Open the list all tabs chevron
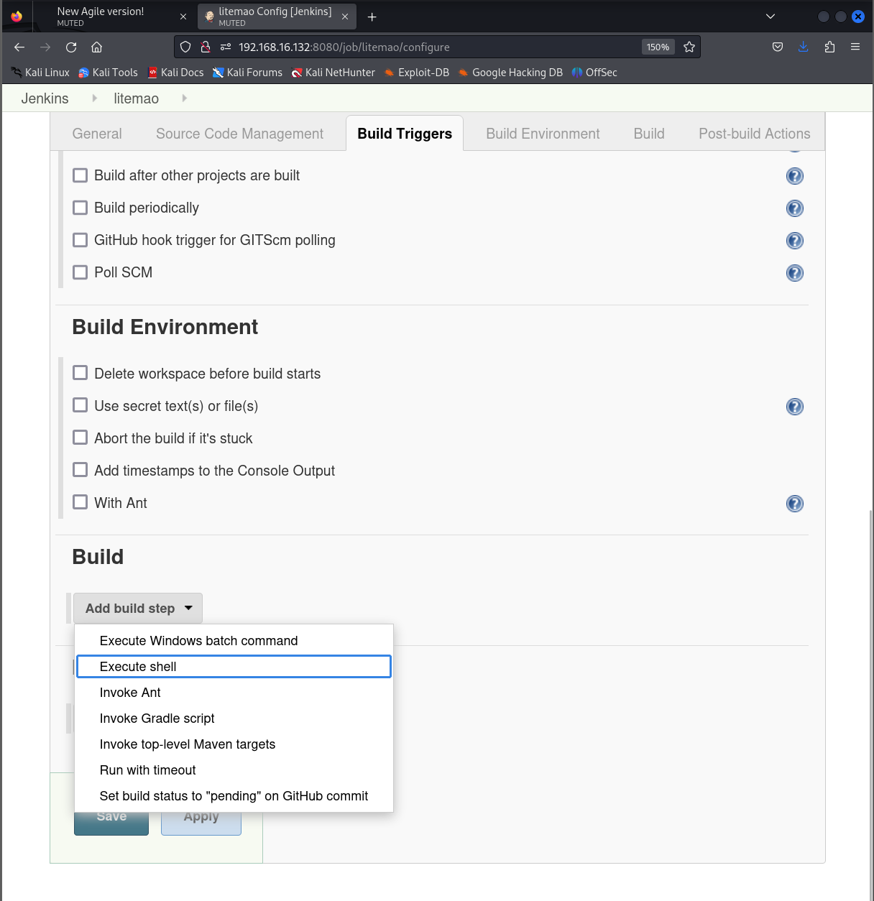This screenshot has height=901, width=874. 770,17
